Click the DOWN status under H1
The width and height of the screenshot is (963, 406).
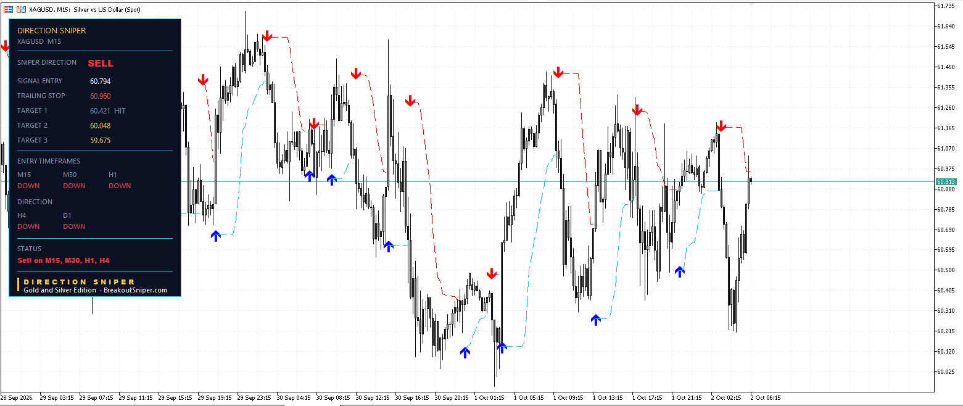tap(120, 186)
